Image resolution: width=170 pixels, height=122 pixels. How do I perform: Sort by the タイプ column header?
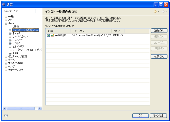pyautogui.click(x=118, y=31)
